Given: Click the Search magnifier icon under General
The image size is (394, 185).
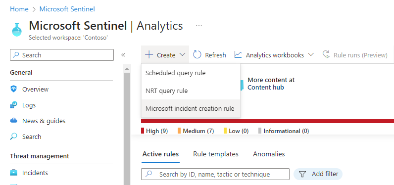Looking at the screenshot, I should [13, 137].
